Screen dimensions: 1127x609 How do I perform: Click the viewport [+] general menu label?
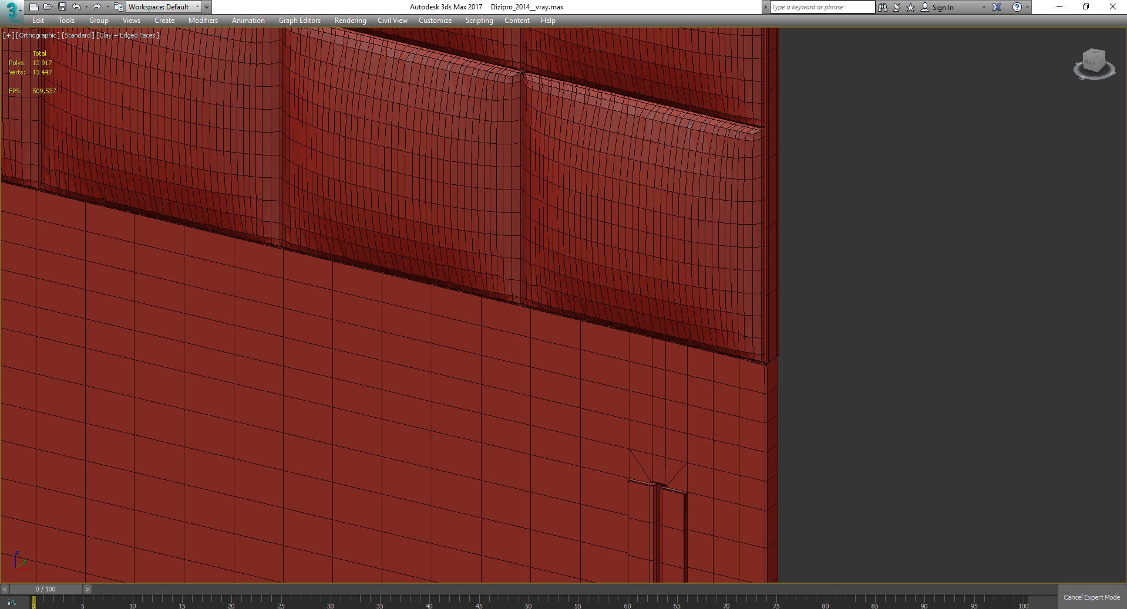pyautogui.click(x=8, y=35)
